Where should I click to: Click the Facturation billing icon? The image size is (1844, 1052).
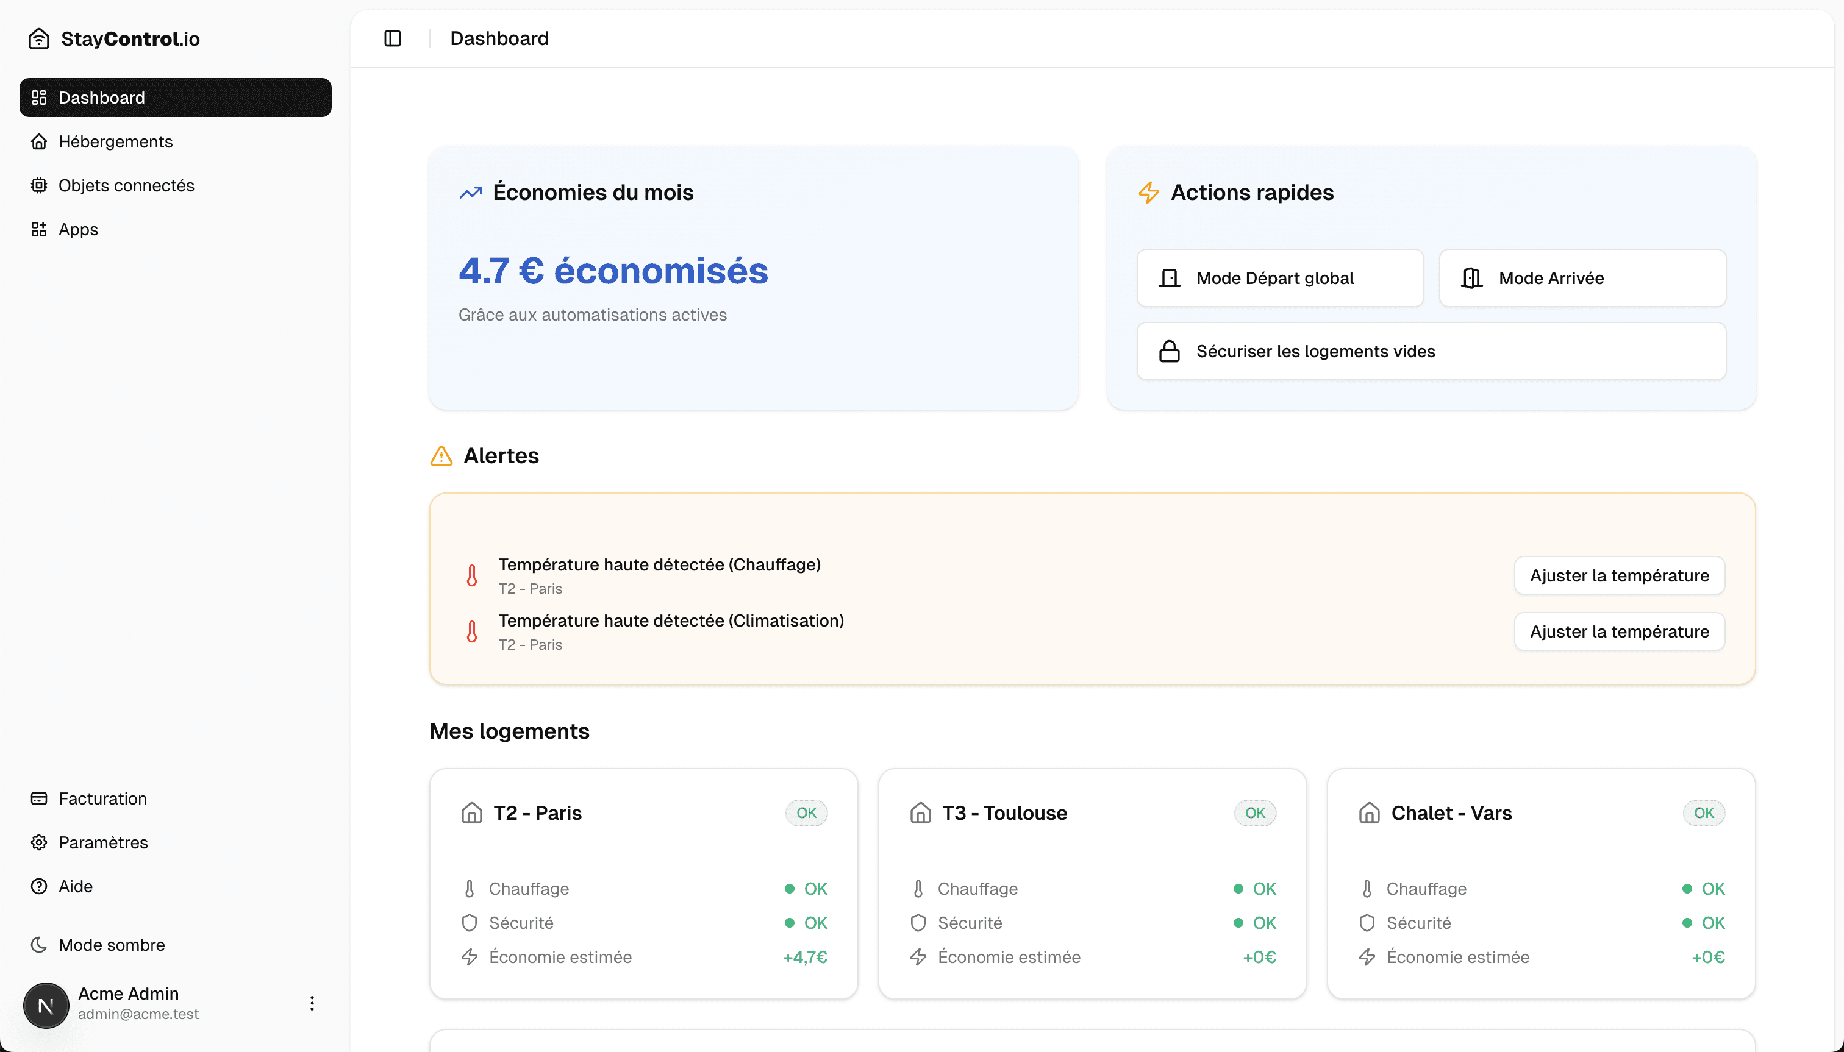(40, 798)
